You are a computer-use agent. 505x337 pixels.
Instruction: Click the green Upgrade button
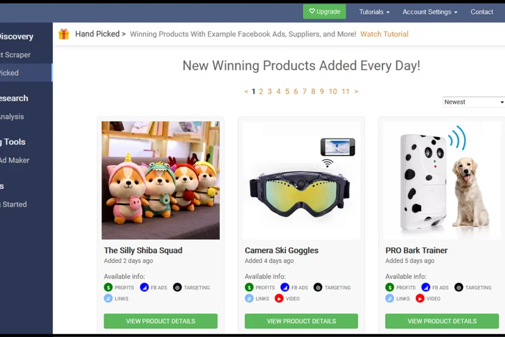coord(324,11)
